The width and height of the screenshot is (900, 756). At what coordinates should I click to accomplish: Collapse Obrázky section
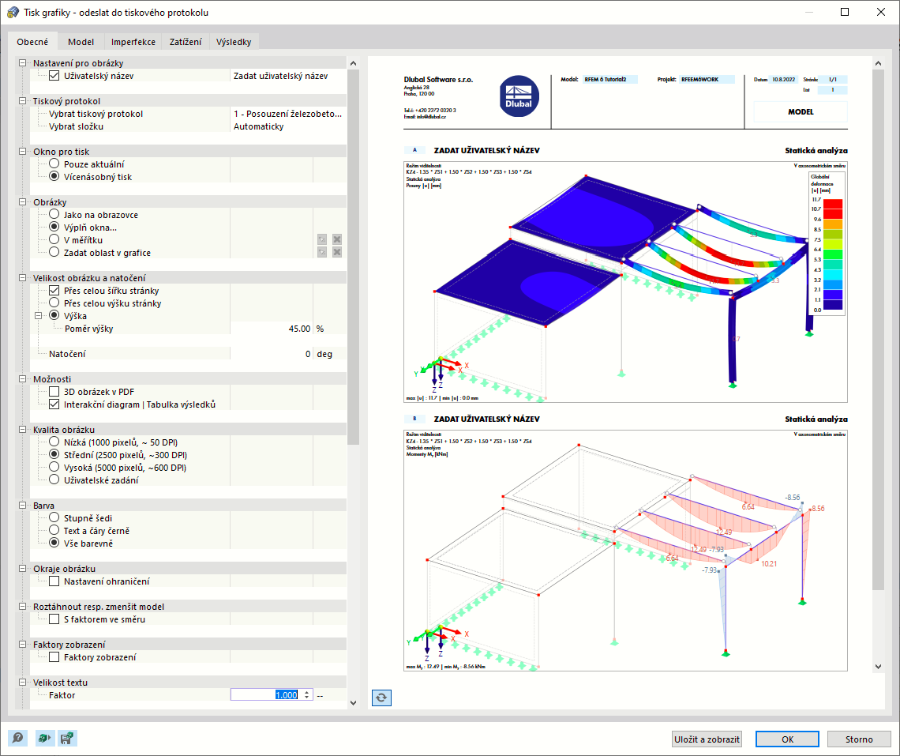[22, 201]
